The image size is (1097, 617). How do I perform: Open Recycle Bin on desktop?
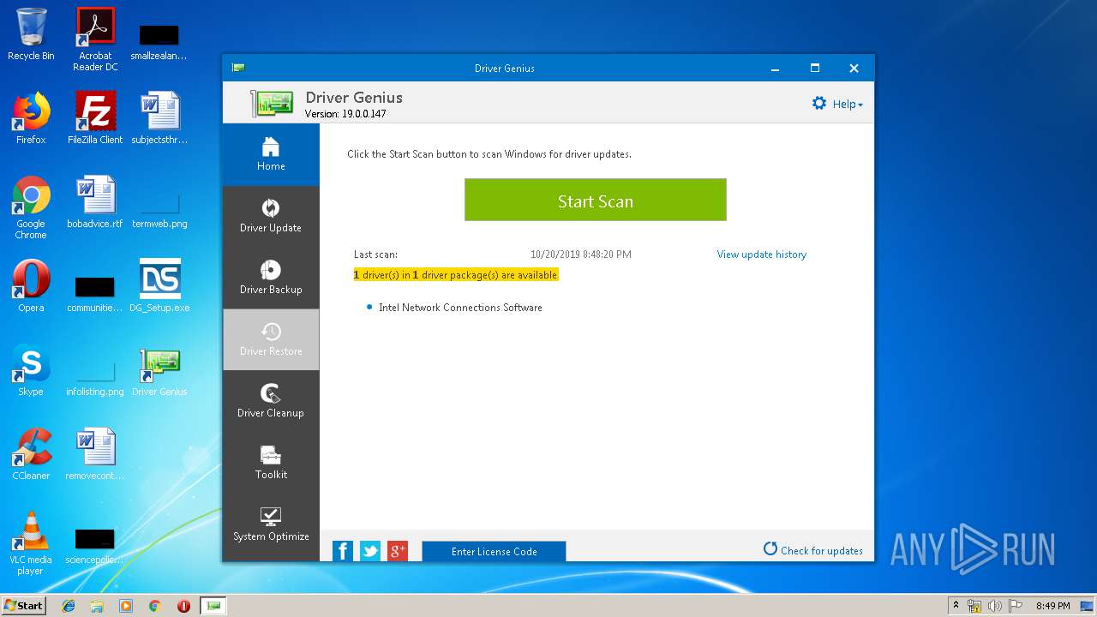point(31,34)
